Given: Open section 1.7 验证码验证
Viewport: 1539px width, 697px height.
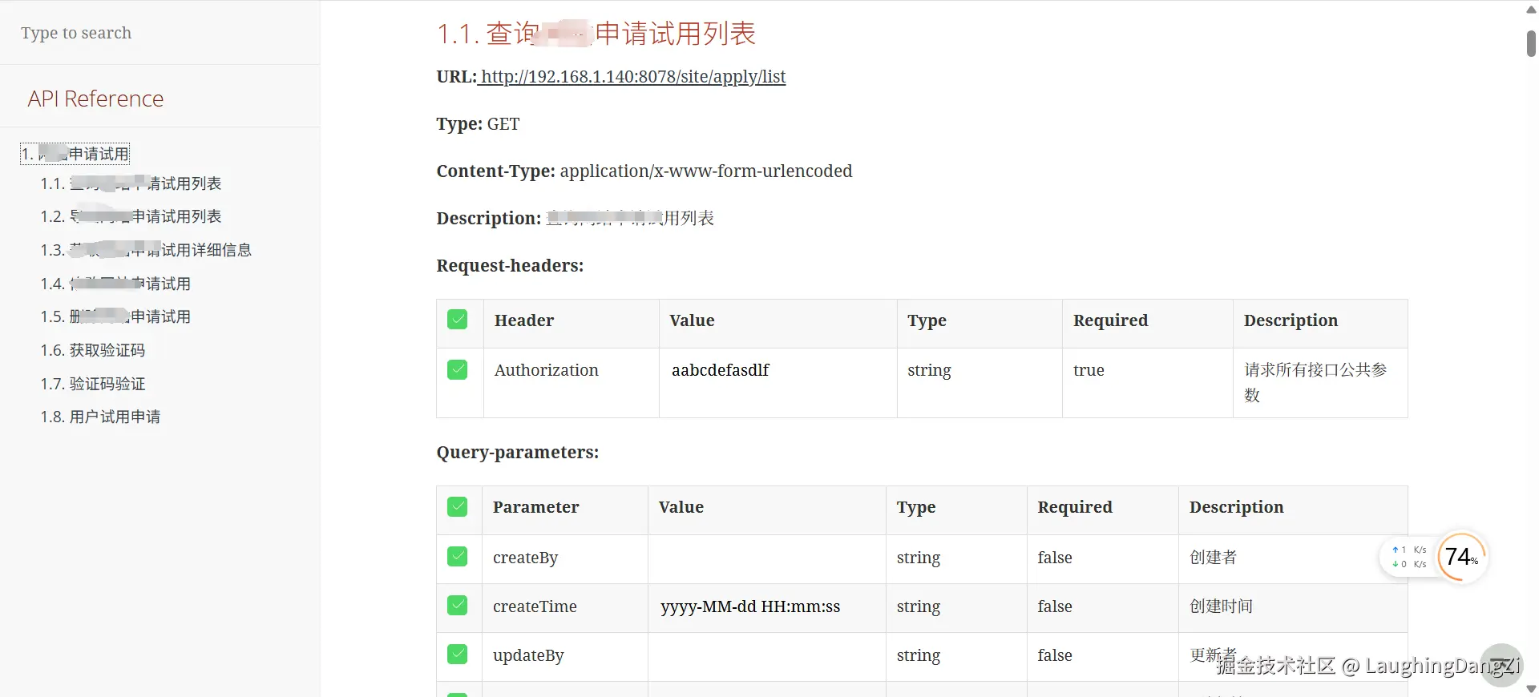Looking at the screenshot, I should pos(93,384).
